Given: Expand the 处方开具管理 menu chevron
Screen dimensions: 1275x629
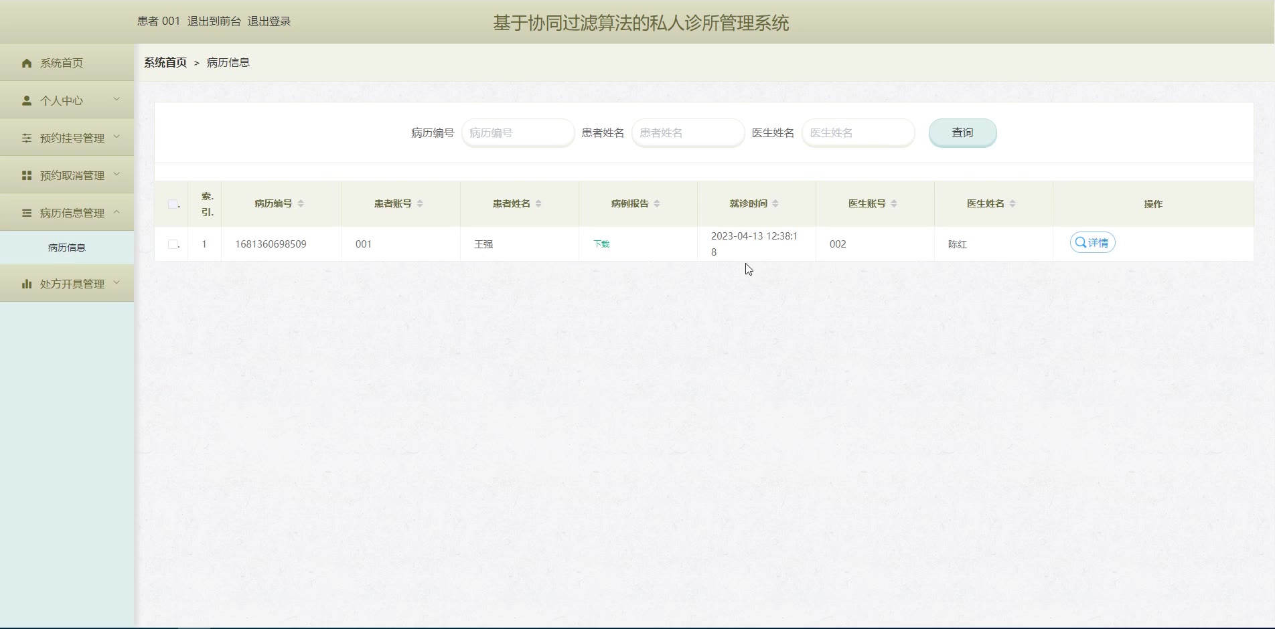Looking at the screenshot, I should coord(117,282).
